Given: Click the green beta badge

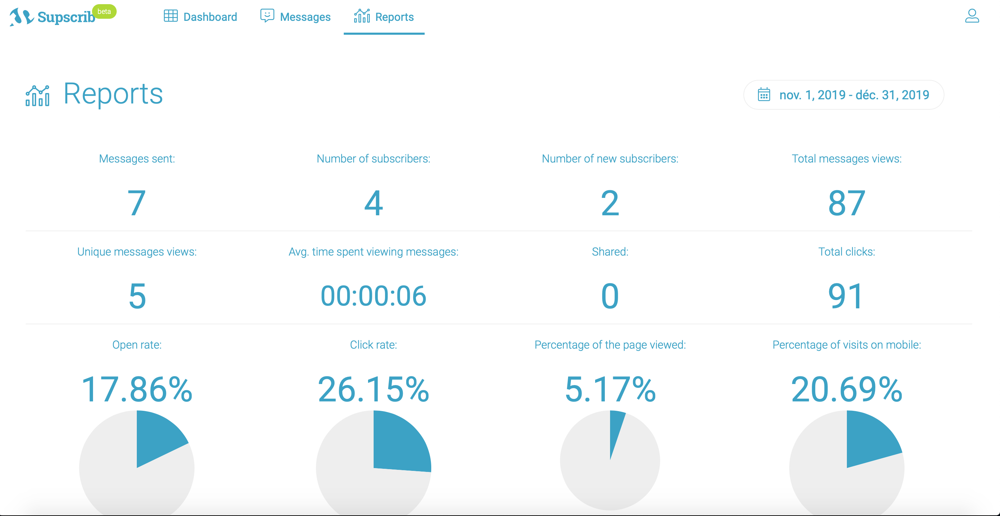Looking at the screenshot, I should coord(104,11).
